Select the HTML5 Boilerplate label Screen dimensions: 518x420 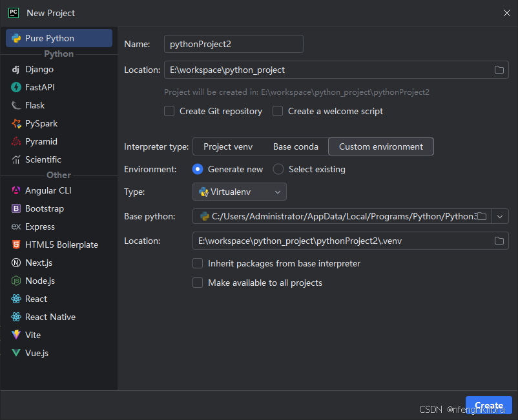(x=62, y=245)
